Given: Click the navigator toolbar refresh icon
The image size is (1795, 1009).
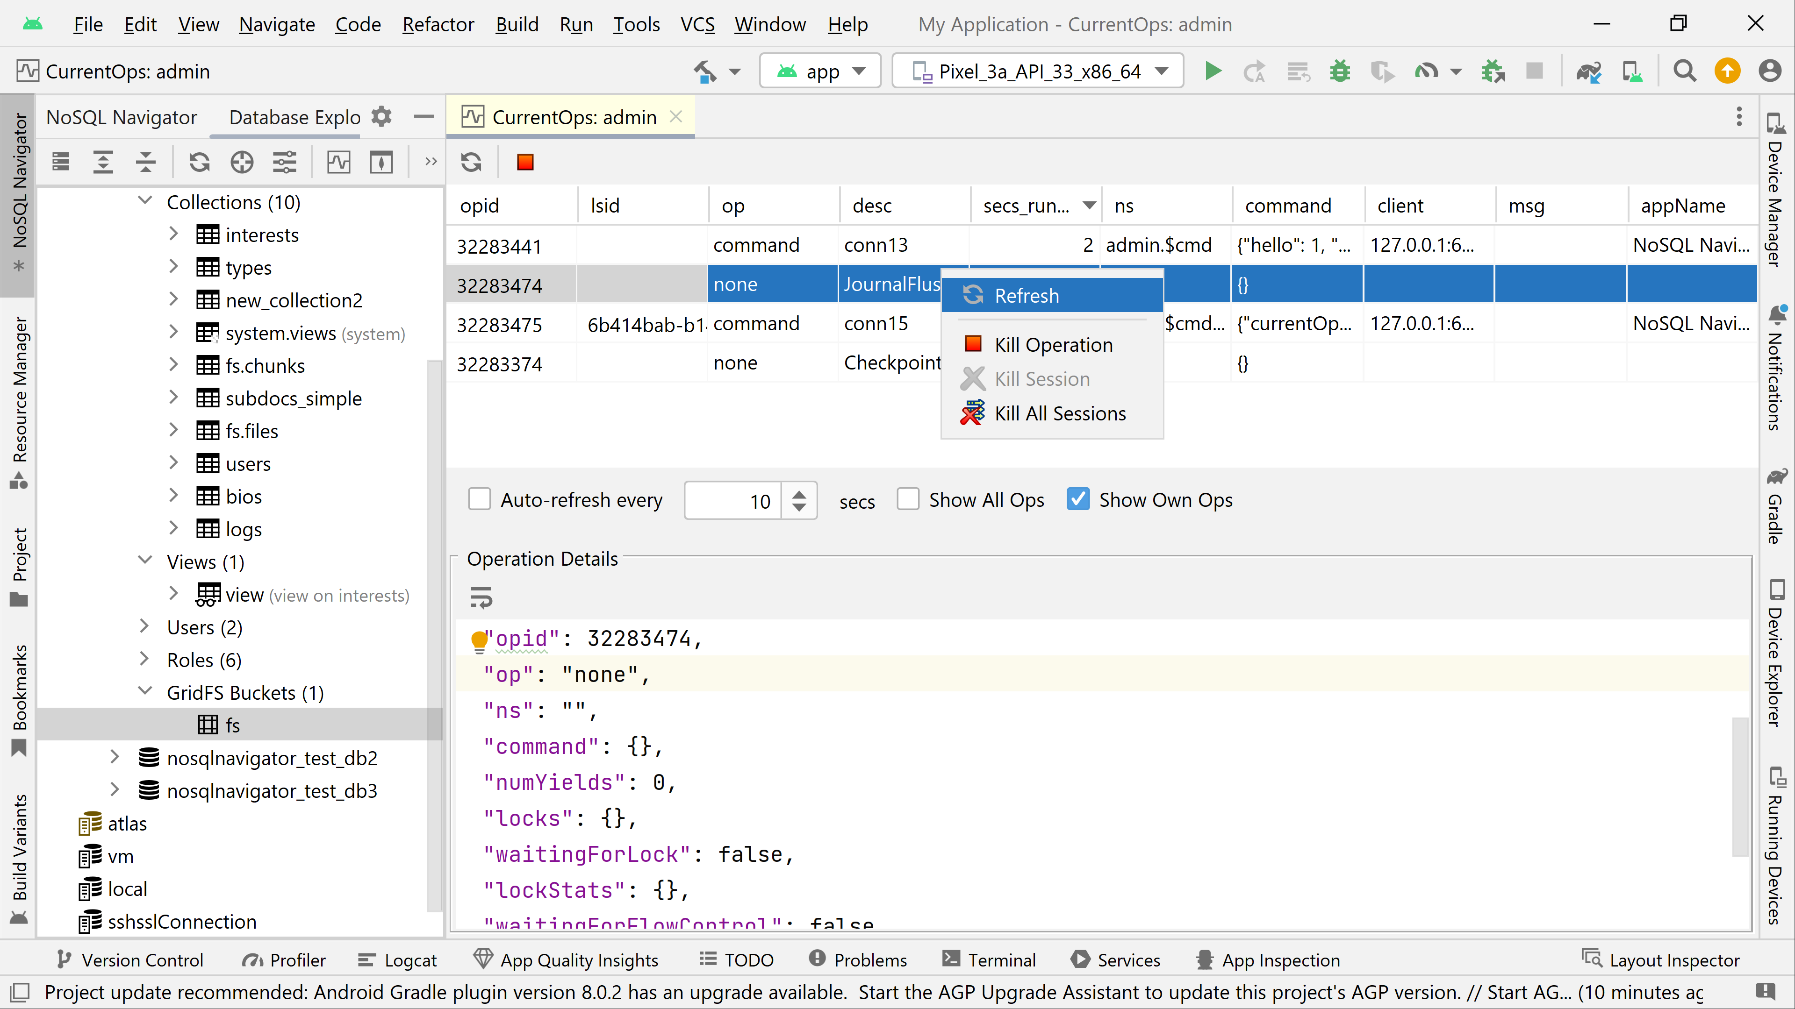Looking at the screenshot, I should [x=199, y=162].
